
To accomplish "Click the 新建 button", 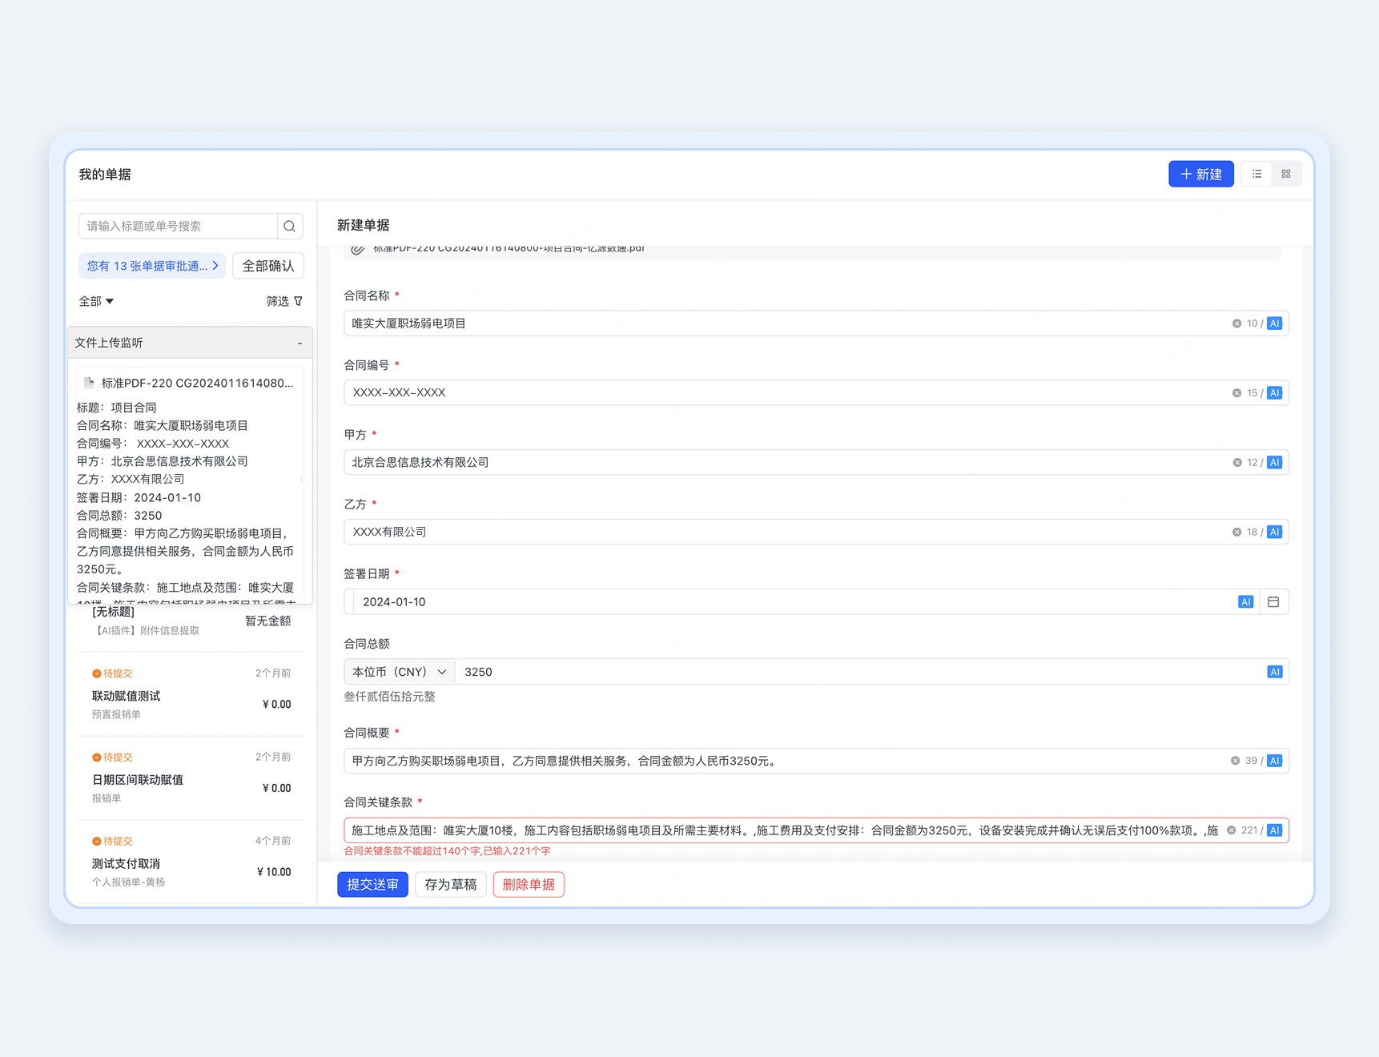I will point(1200,174).
